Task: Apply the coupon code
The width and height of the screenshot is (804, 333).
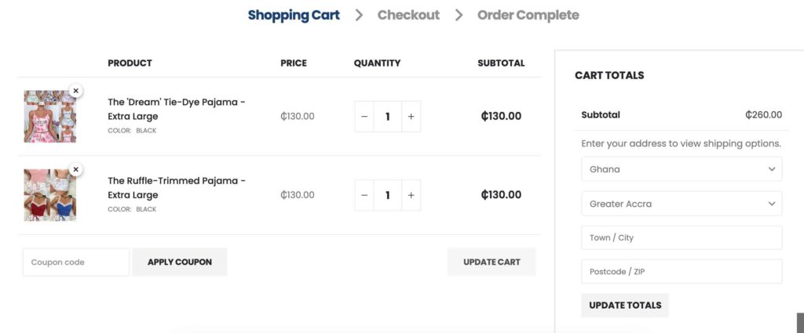Action: pyautogui.click(x=180, y=262)
